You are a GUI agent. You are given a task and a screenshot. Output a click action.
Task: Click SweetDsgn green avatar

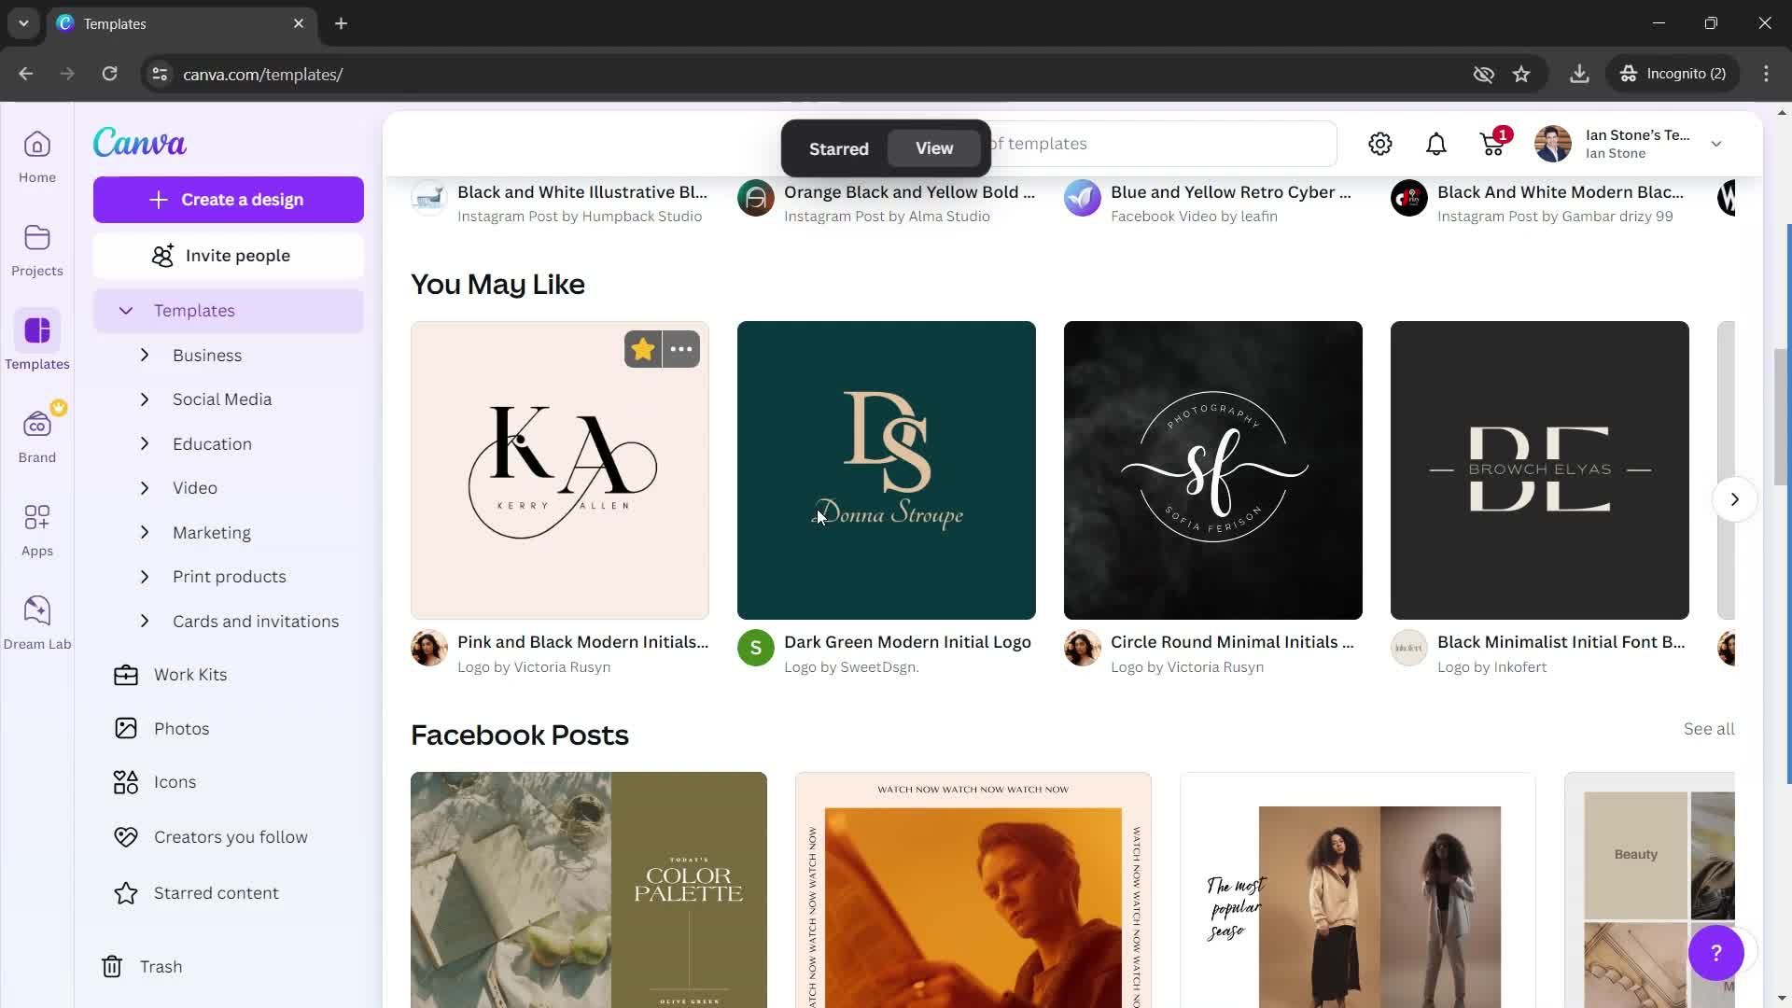[756, 648]
